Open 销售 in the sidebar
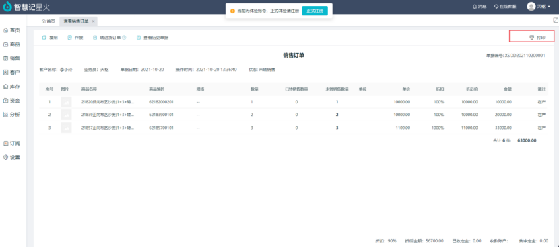Image resolution: width=559 pixels, height=247 pixels. (11, 58)
